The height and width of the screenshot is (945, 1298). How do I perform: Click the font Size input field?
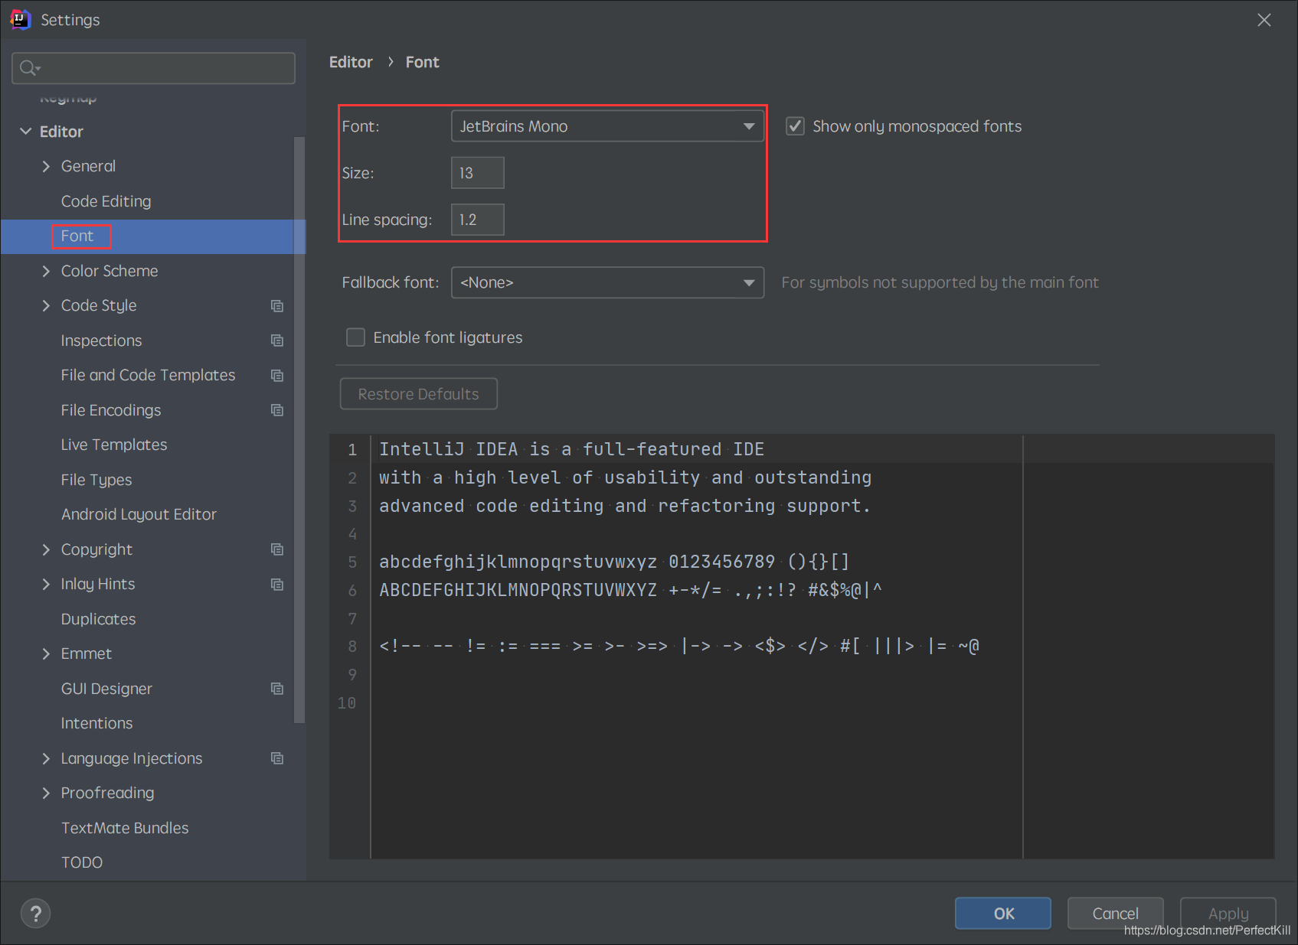478,173
